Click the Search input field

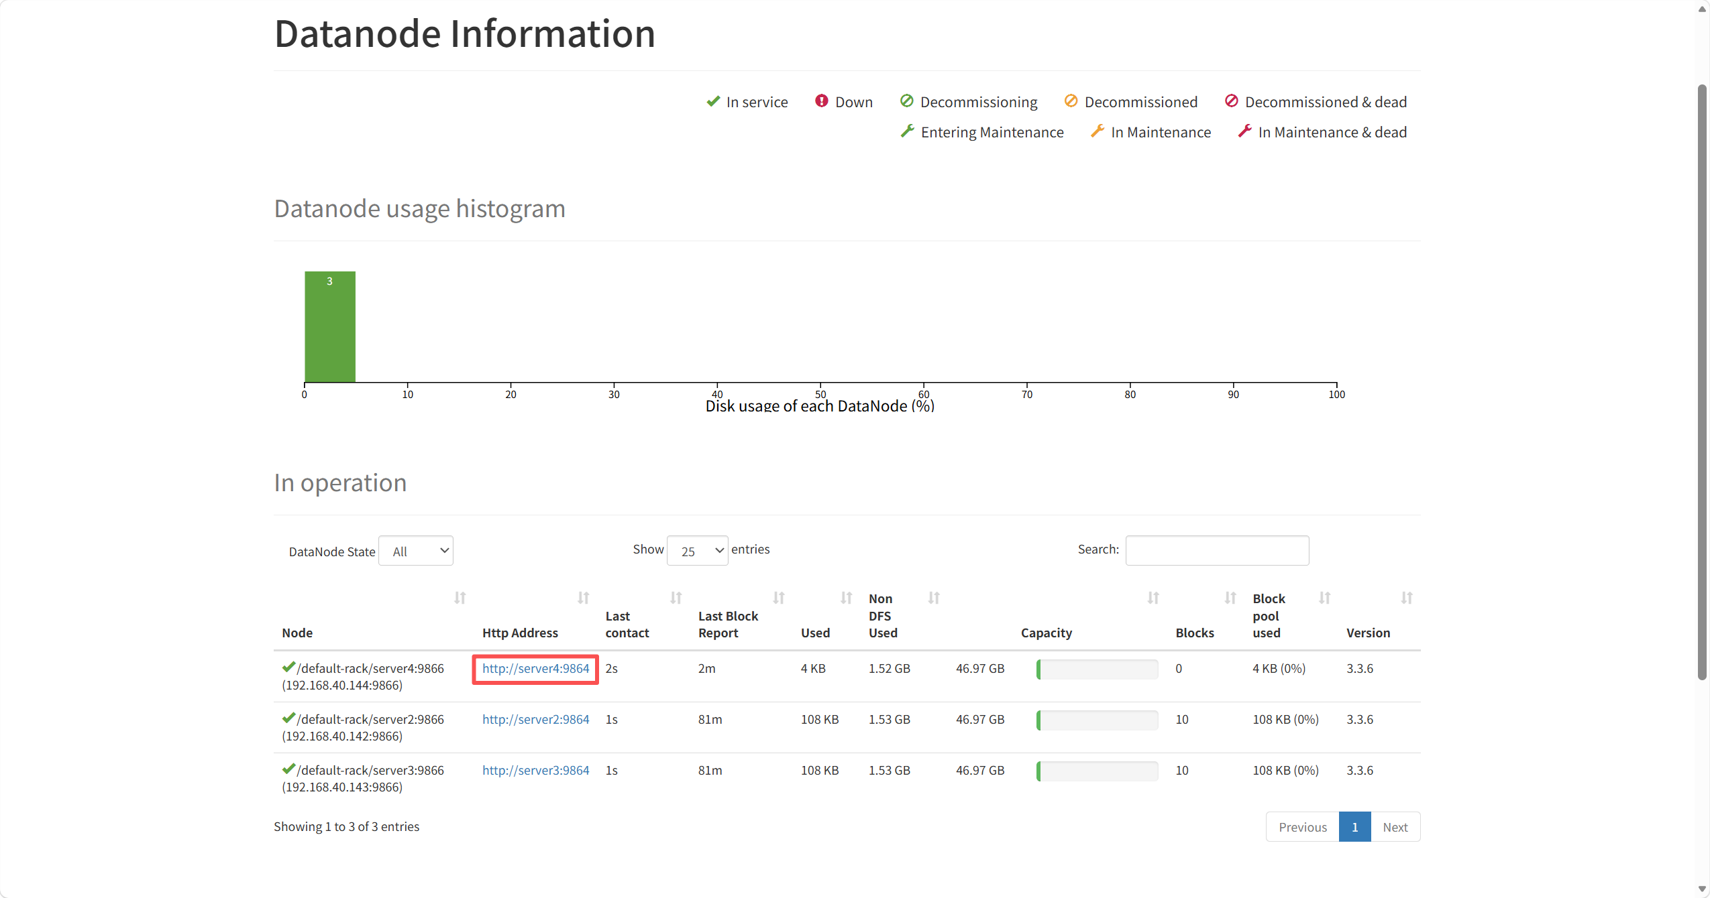point(1217,550)
